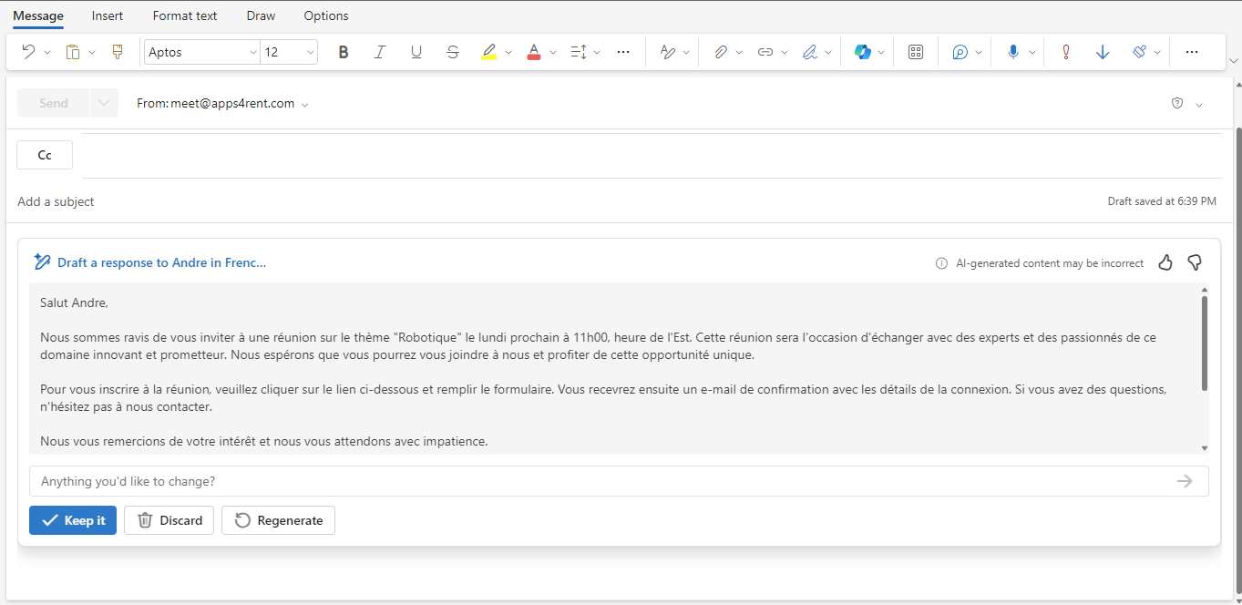Toggle bold formatting
Image resolution: width=1242 pixels, height=605 pixels.
coord(344,52)
